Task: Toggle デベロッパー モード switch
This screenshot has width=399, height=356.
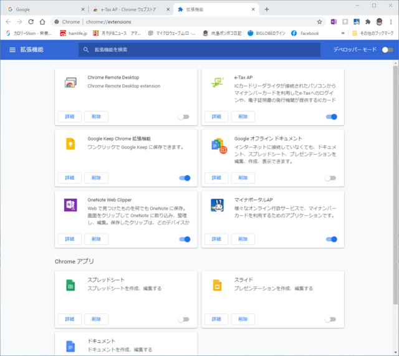Action: [x=388, y=50]
